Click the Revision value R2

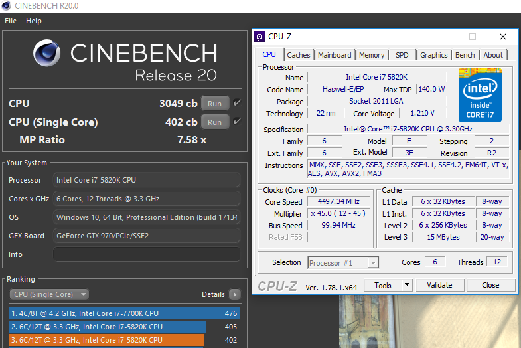(x=492, y=153)
